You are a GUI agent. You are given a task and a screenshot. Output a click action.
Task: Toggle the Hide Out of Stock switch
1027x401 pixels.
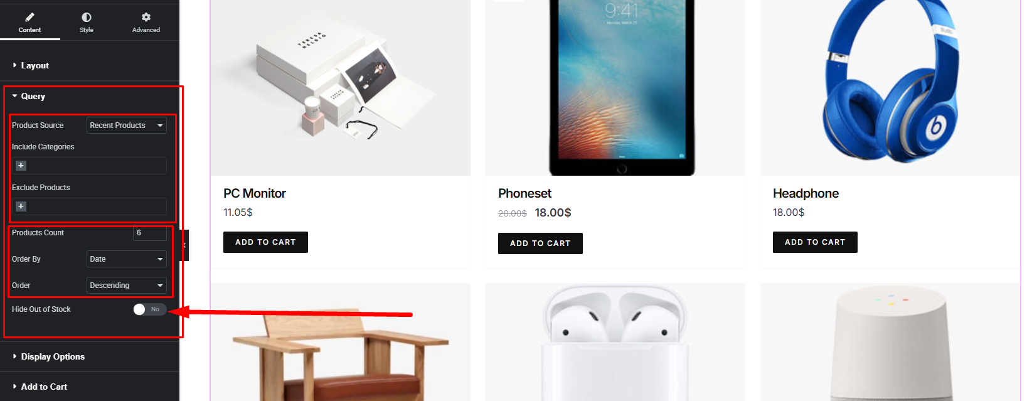149,309
